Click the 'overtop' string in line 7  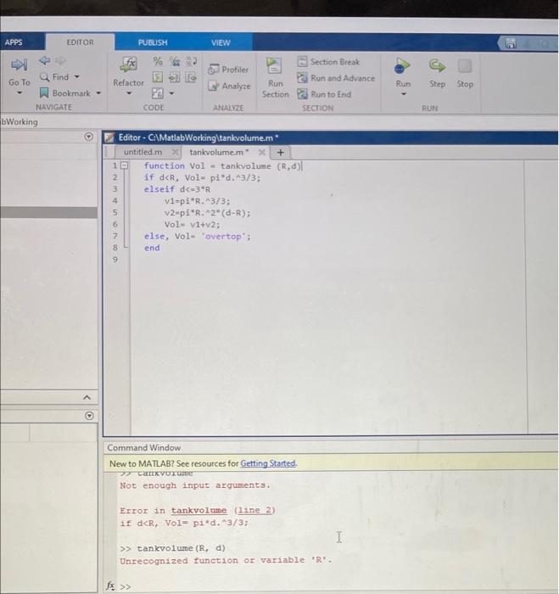224,236
